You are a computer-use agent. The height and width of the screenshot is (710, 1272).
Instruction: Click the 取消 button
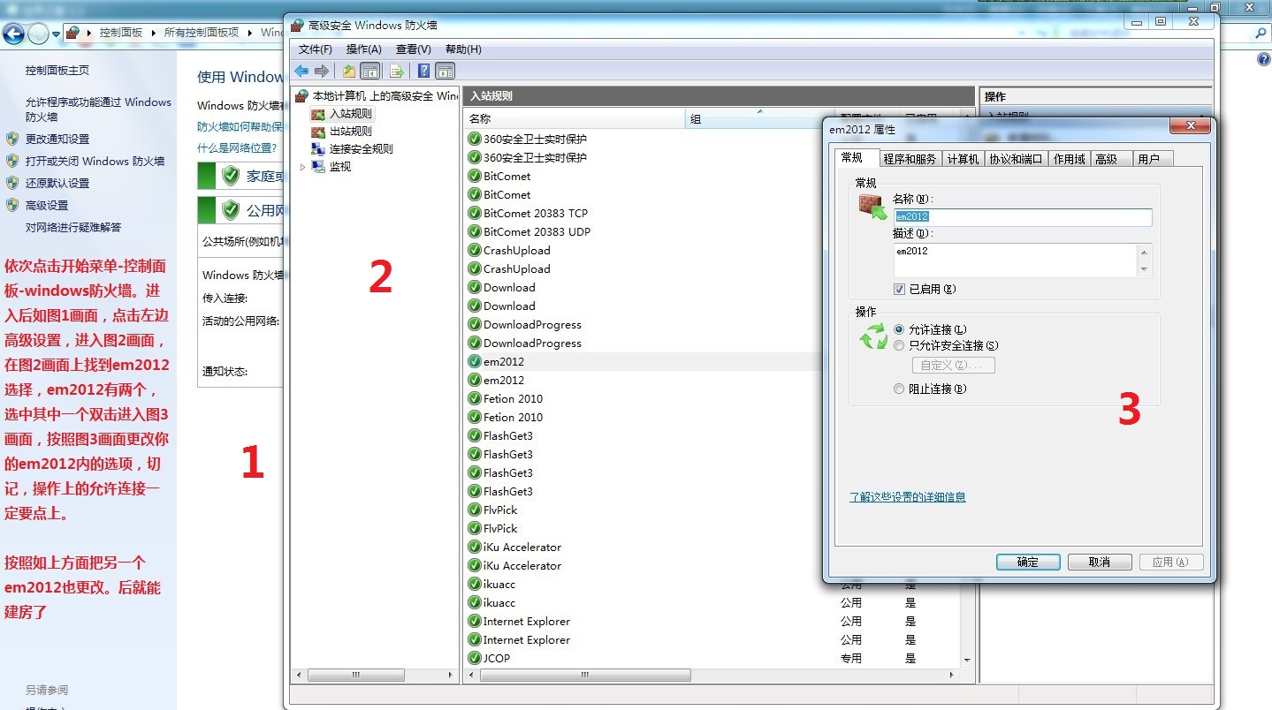click(1100, 563)
